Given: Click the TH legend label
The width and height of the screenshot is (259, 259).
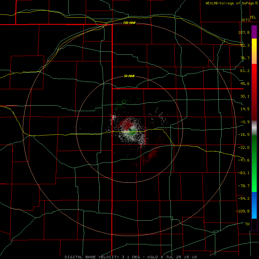Looking at the screenshot, I should 247,224.
